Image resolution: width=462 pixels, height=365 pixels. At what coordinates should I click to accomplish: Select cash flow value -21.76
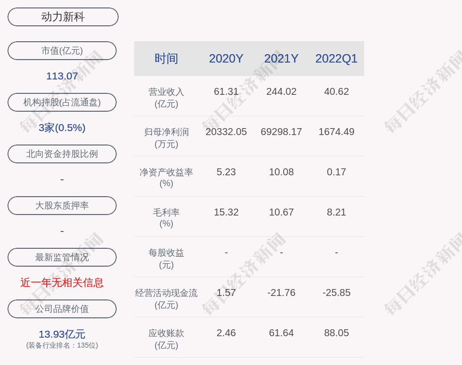coord(281,292)
